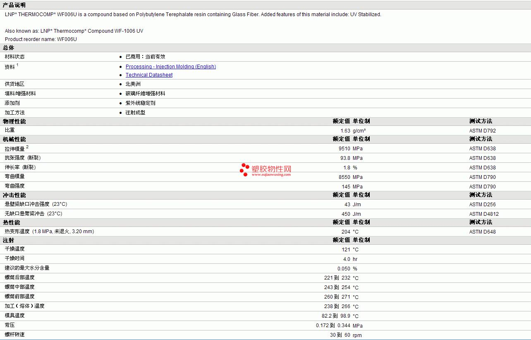Click the 机械性能 section header
The height and width of the screenshot is (340, 531).
(14, 139)
